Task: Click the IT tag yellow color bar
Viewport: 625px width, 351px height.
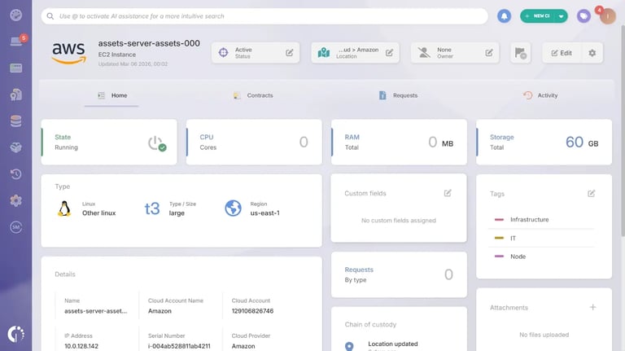Action: (499, 238)
